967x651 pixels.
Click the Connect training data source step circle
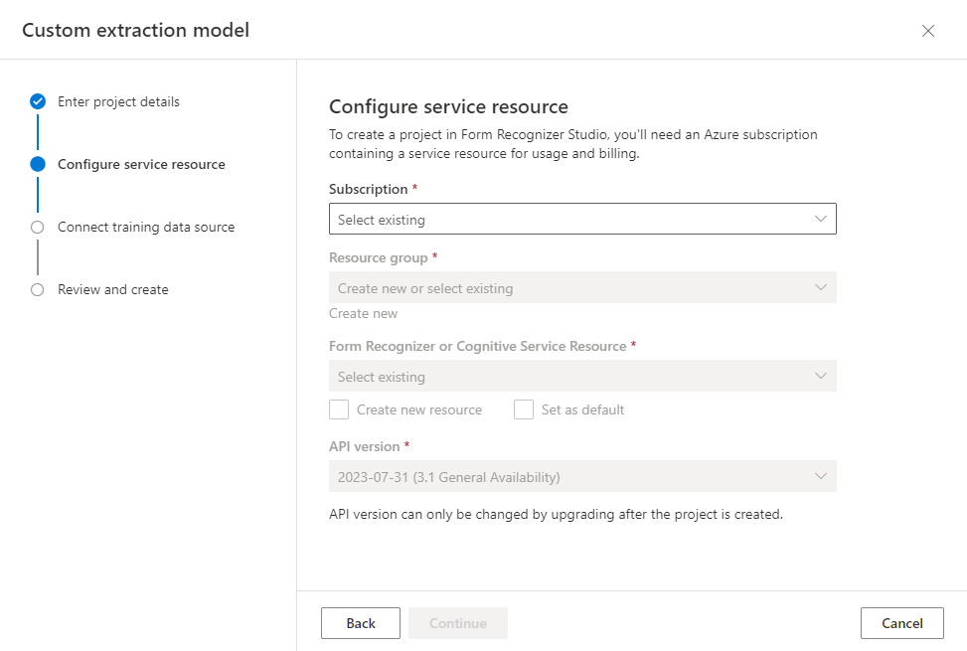(x=38, y=227)
